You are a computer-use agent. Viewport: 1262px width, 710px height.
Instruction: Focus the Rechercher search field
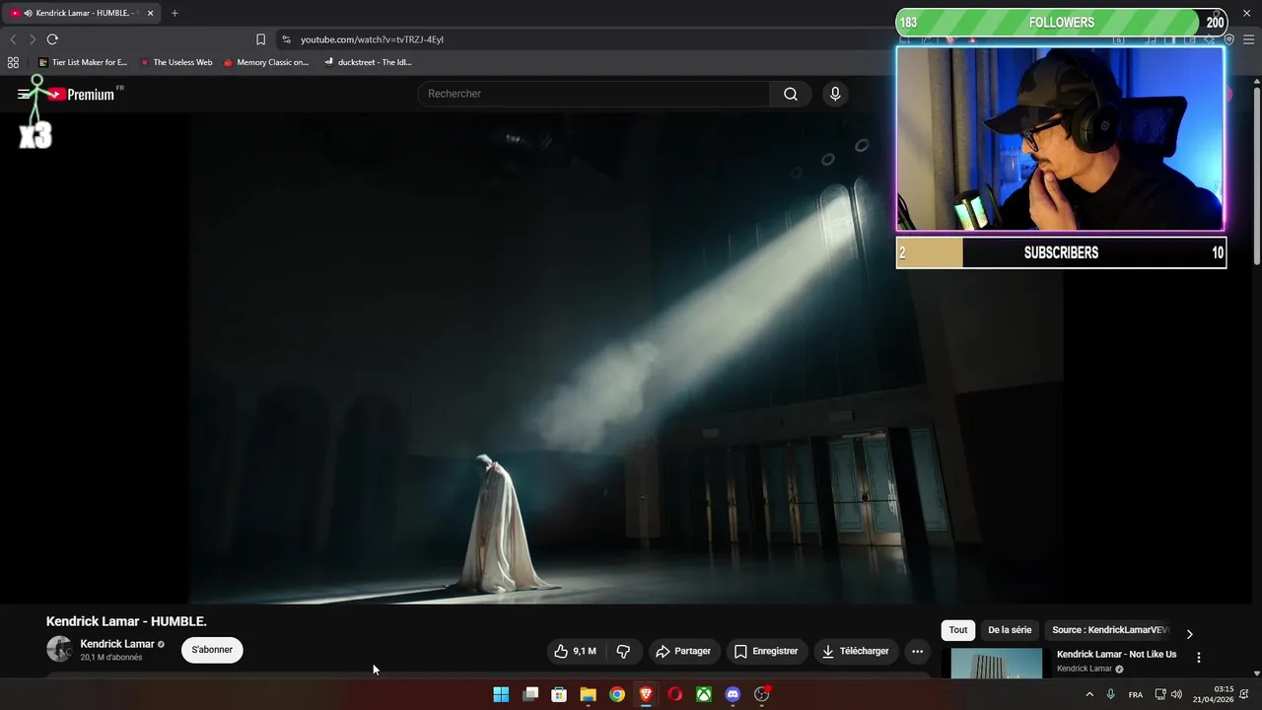click(x=594, y=94)
